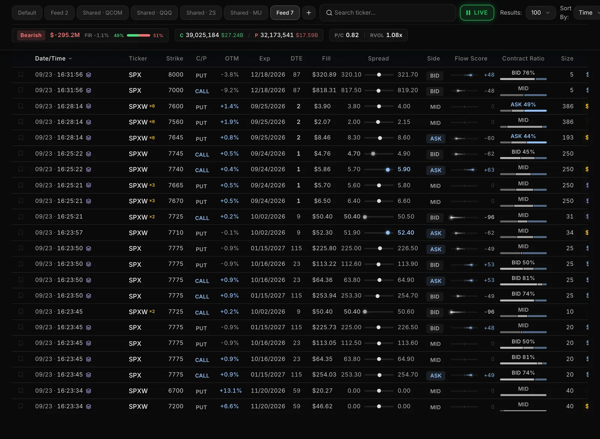Screen dimensions: 600x439
Task: Bookmark the SPXW 7740 CALL row
Action: 21,169
